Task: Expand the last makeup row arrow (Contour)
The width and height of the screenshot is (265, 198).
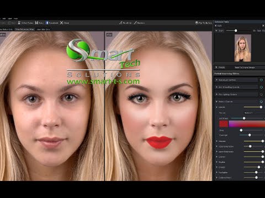Action: click(216, 178)
